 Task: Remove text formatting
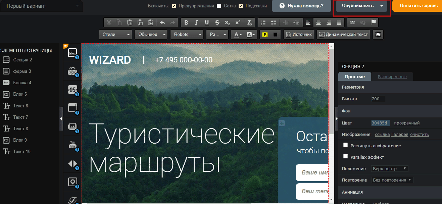(x=250, y=22)
